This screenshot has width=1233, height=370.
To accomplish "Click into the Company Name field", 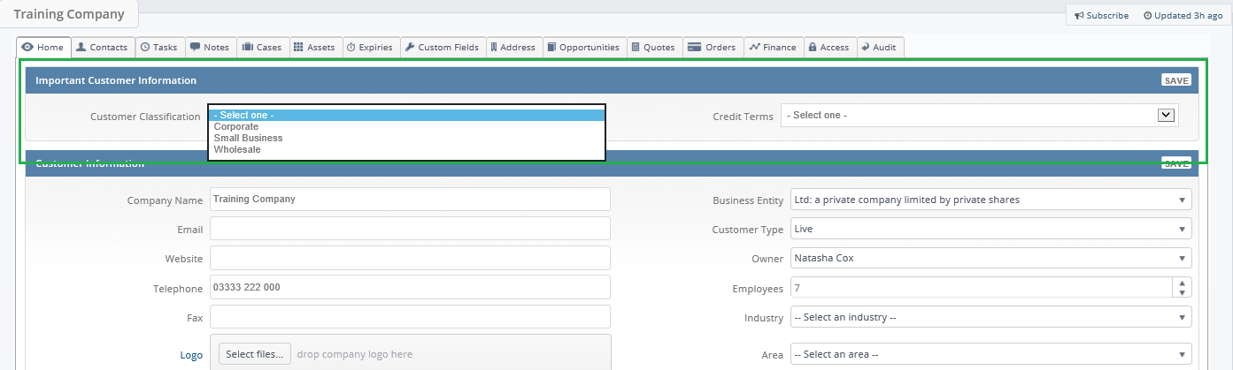I will pos(410,199).
